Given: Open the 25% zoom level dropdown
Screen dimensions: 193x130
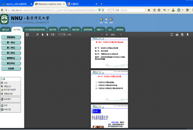Looking at the screenshot, I should tap(116, 35).
